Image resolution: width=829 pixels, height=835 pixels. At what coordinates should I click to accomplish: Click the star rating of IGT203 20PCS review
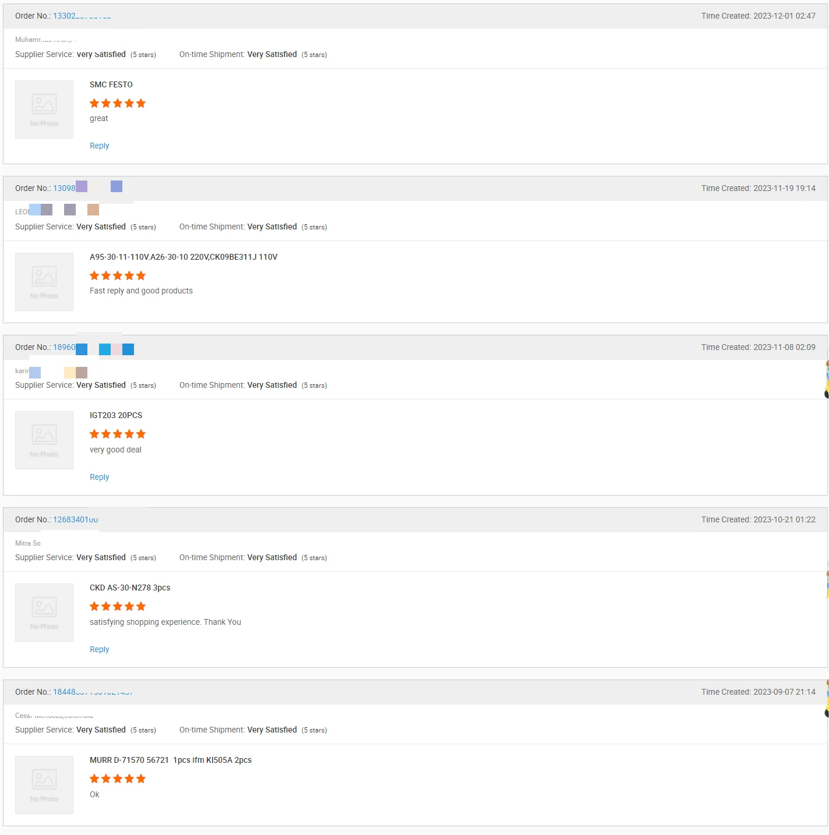[x=118, y=434]
